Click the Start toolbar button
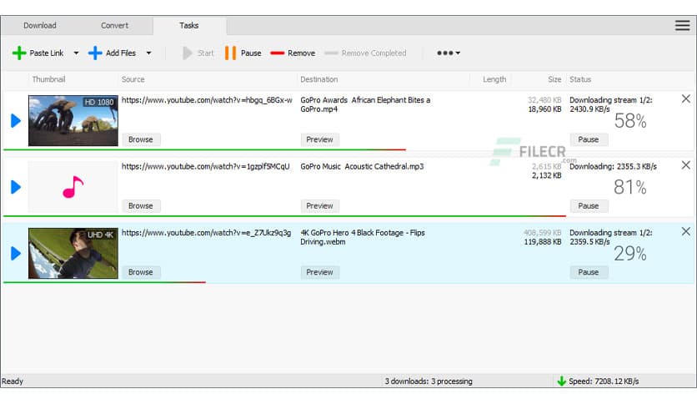 (198, 53)
